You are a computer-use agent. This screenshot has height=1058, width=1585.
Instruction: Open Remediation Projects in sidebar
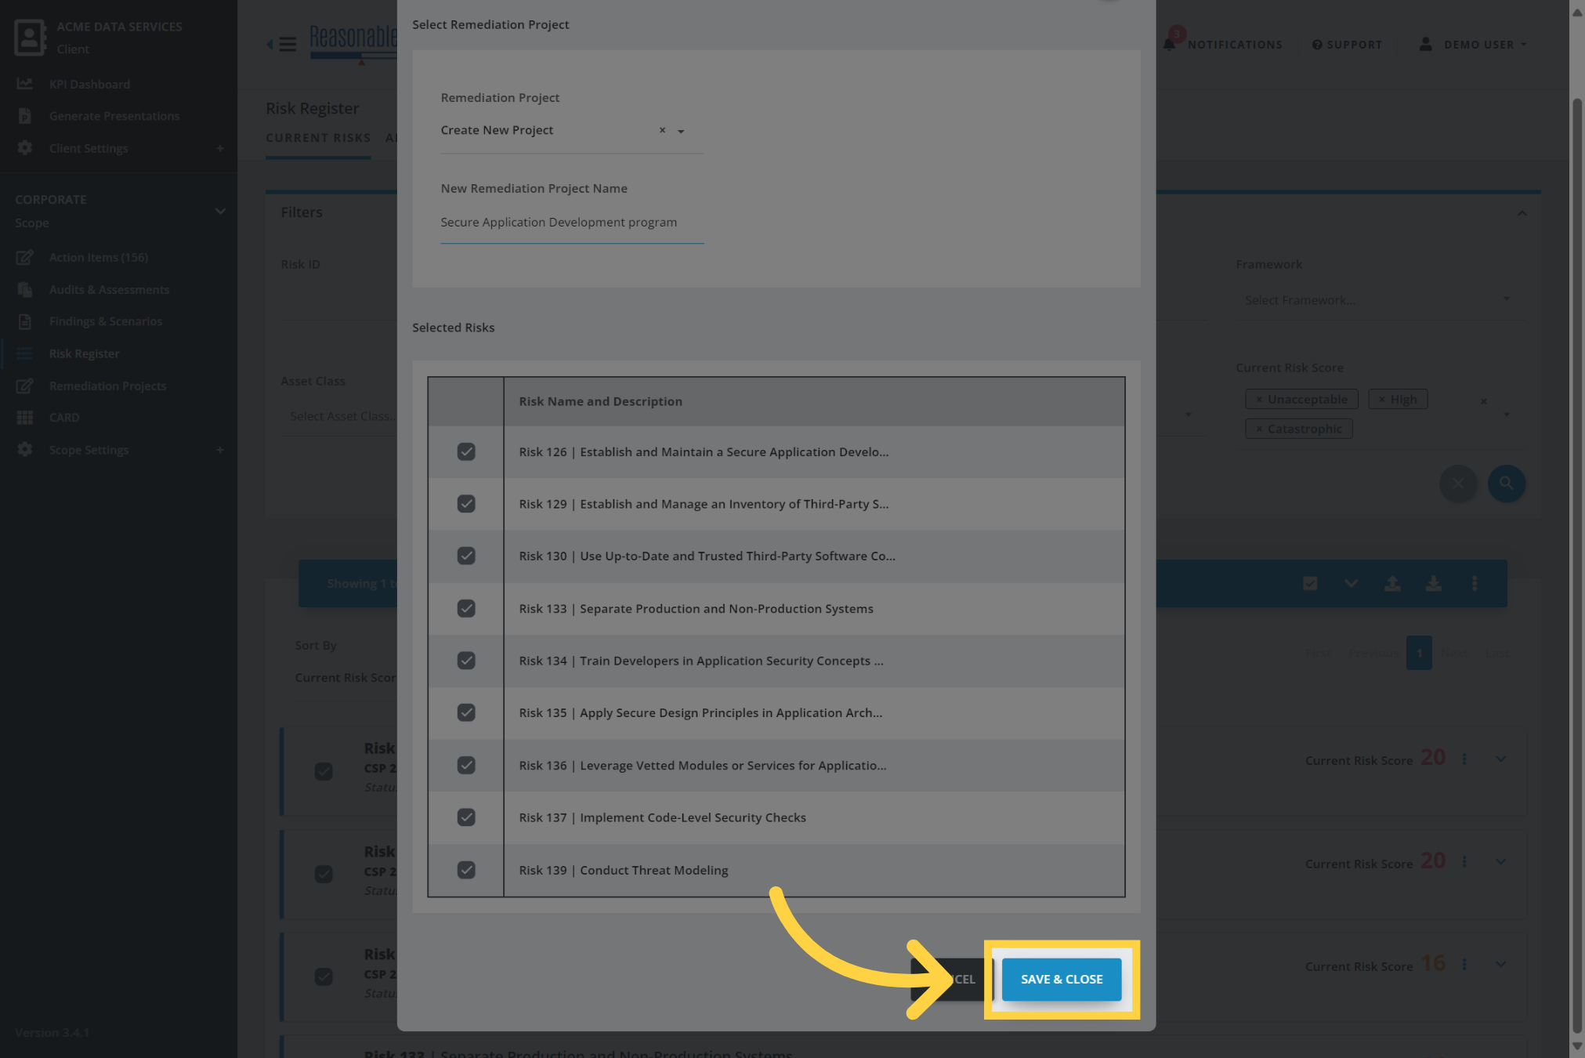(x=107, y=386)
